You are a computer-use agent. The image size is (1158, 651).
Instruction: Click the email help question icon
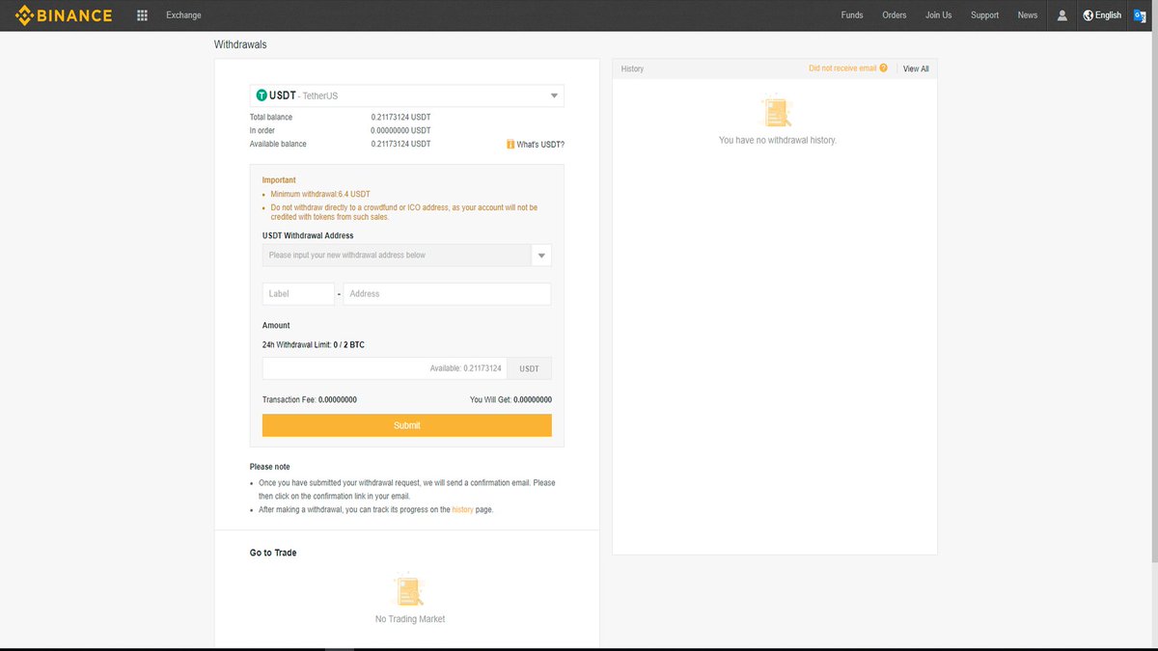coord(884,68)
